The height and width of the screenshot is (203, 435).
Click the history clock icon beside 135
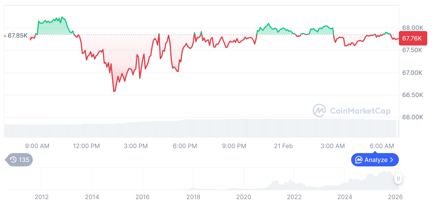tap(13, 160)
